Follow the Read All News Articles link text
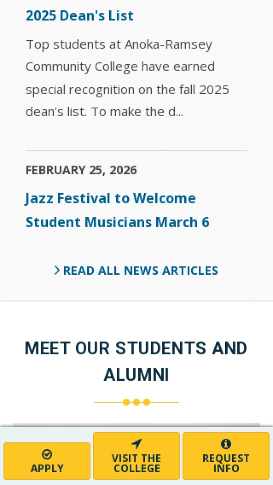The width and height of the screenshot is (273, 485). [140, 271]
